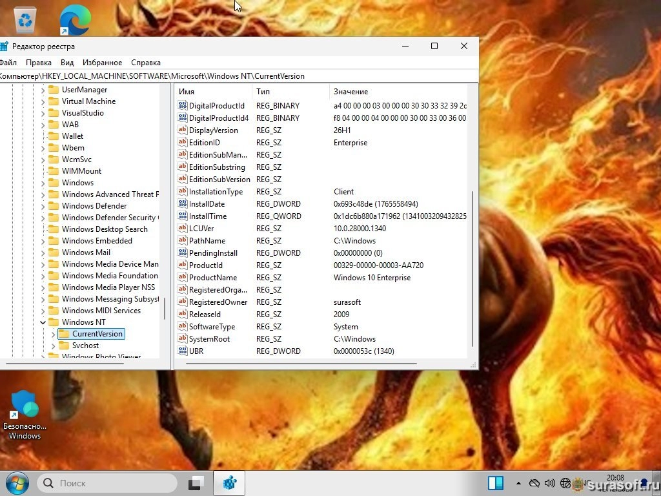Open the Справка menu
The width and height of the screenshot is (661, 496).
(x=145, y=63)
